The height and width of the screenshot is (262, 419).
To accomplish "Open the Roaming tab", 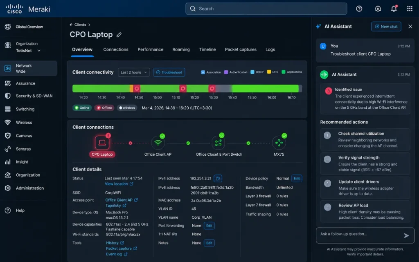I will pyautogui.click(x=181, y=49).
